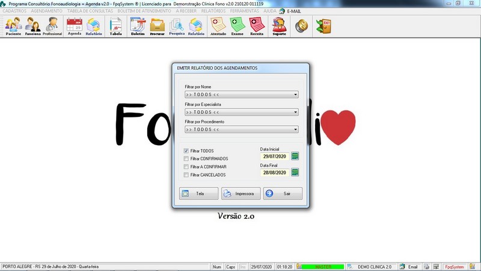
Task: Open the AGENDAMENTO menu
Action: tap(47, 11)
